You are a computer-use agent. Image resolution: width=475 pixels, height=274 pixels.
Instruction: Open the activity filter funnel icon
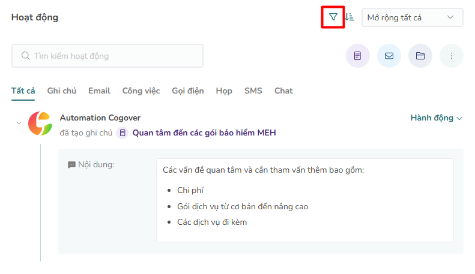[333, 17]
